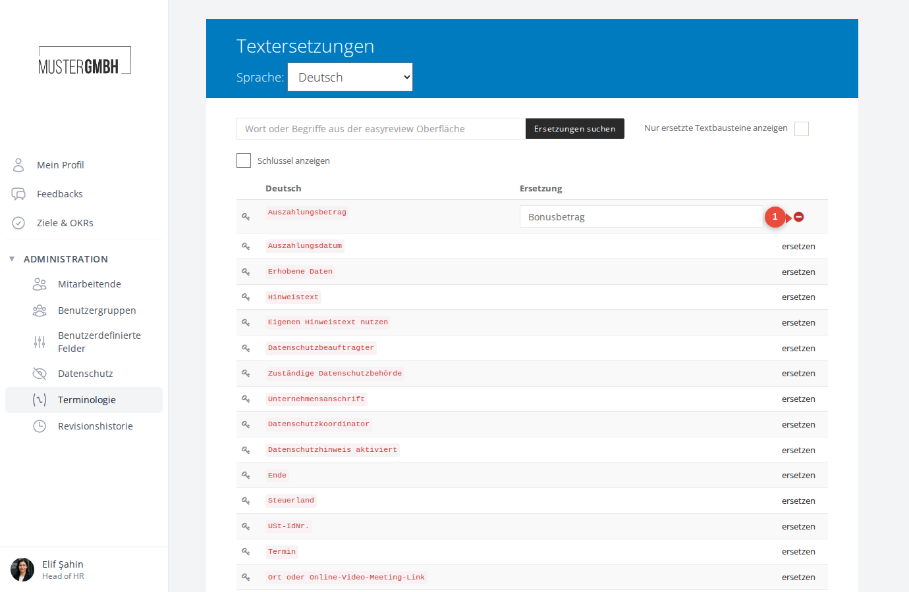Click the Terminologie bracket icon

pyautogui.click(x=40, y=400)
